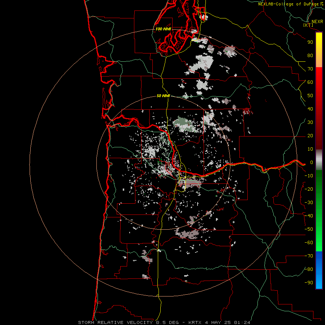
Task: Click the -60 value on the velocity scale
Action: pos(309,243)
